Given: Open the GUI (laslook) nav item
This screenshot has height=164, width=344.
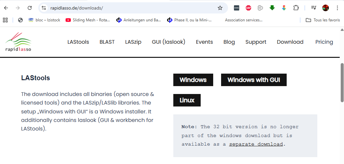Looking at the screenshot, I should tap(168, 42).
